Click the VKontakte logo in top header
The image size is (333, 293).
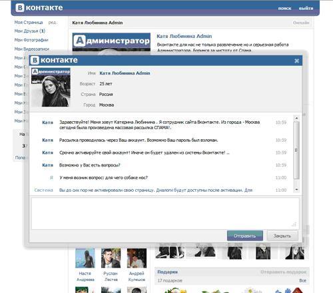(x=39, y=8)
